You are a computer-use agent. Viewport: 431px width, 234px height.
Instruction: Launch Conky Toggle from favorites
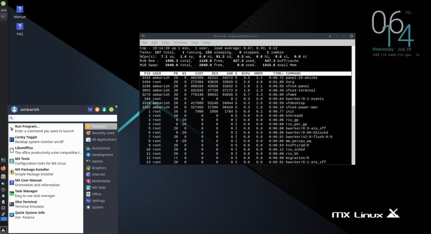tap(46, 140)
